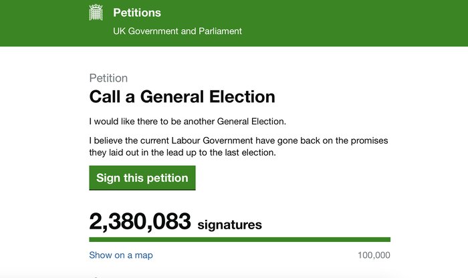The height and width of the screenshot is (278, 468).
Task: Click the word Sign on the green button
Action: [x=108, y=178]
